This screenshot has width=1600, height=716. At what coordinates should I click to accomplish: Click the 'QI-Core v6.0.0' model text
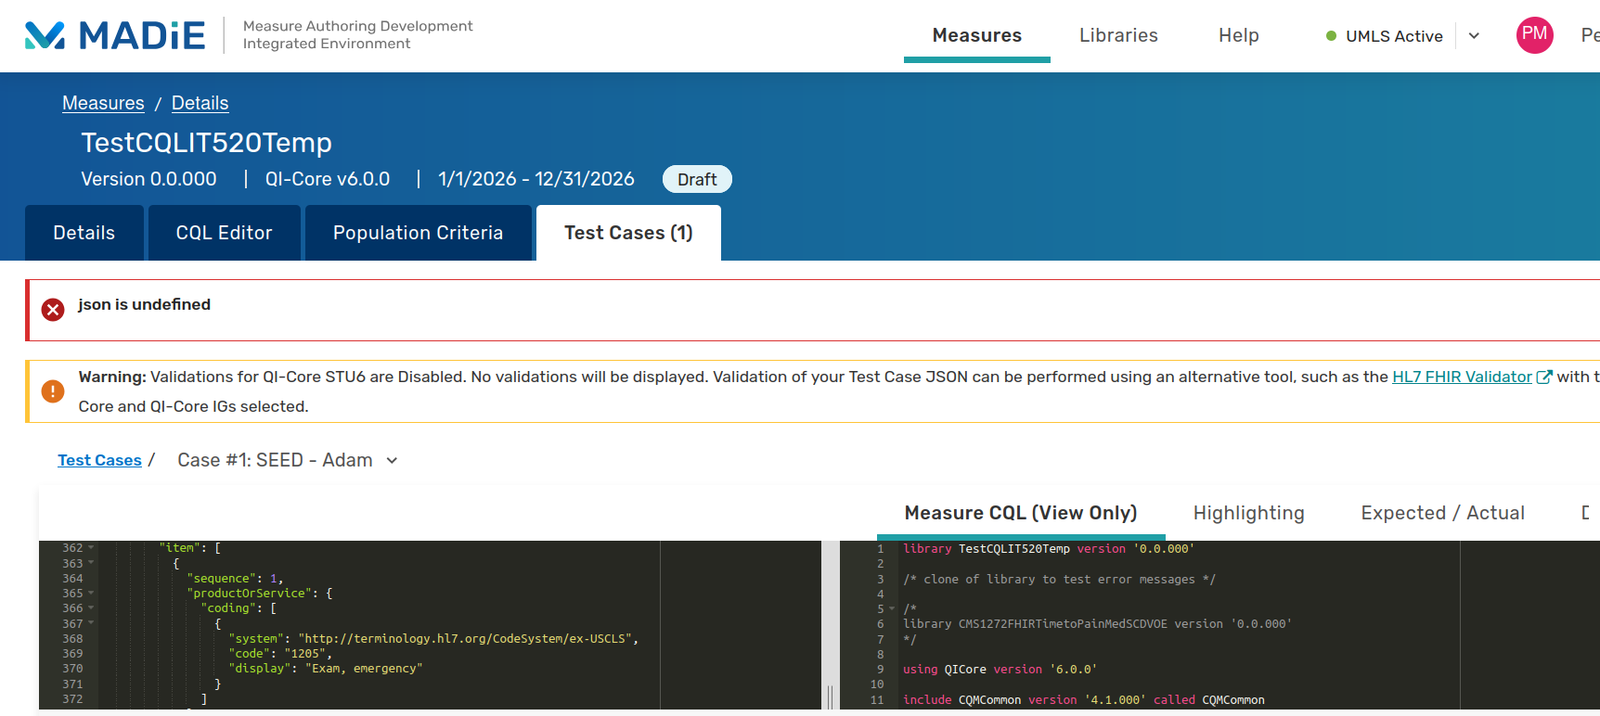(x=328, y=179)
